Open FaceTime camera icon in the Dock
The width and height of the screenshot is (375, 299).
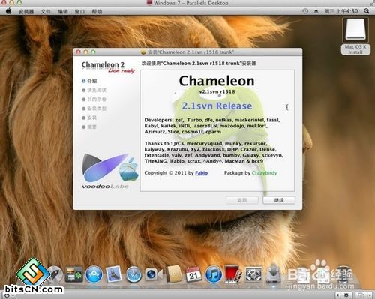pyautogui.click(x=154, y=274)
